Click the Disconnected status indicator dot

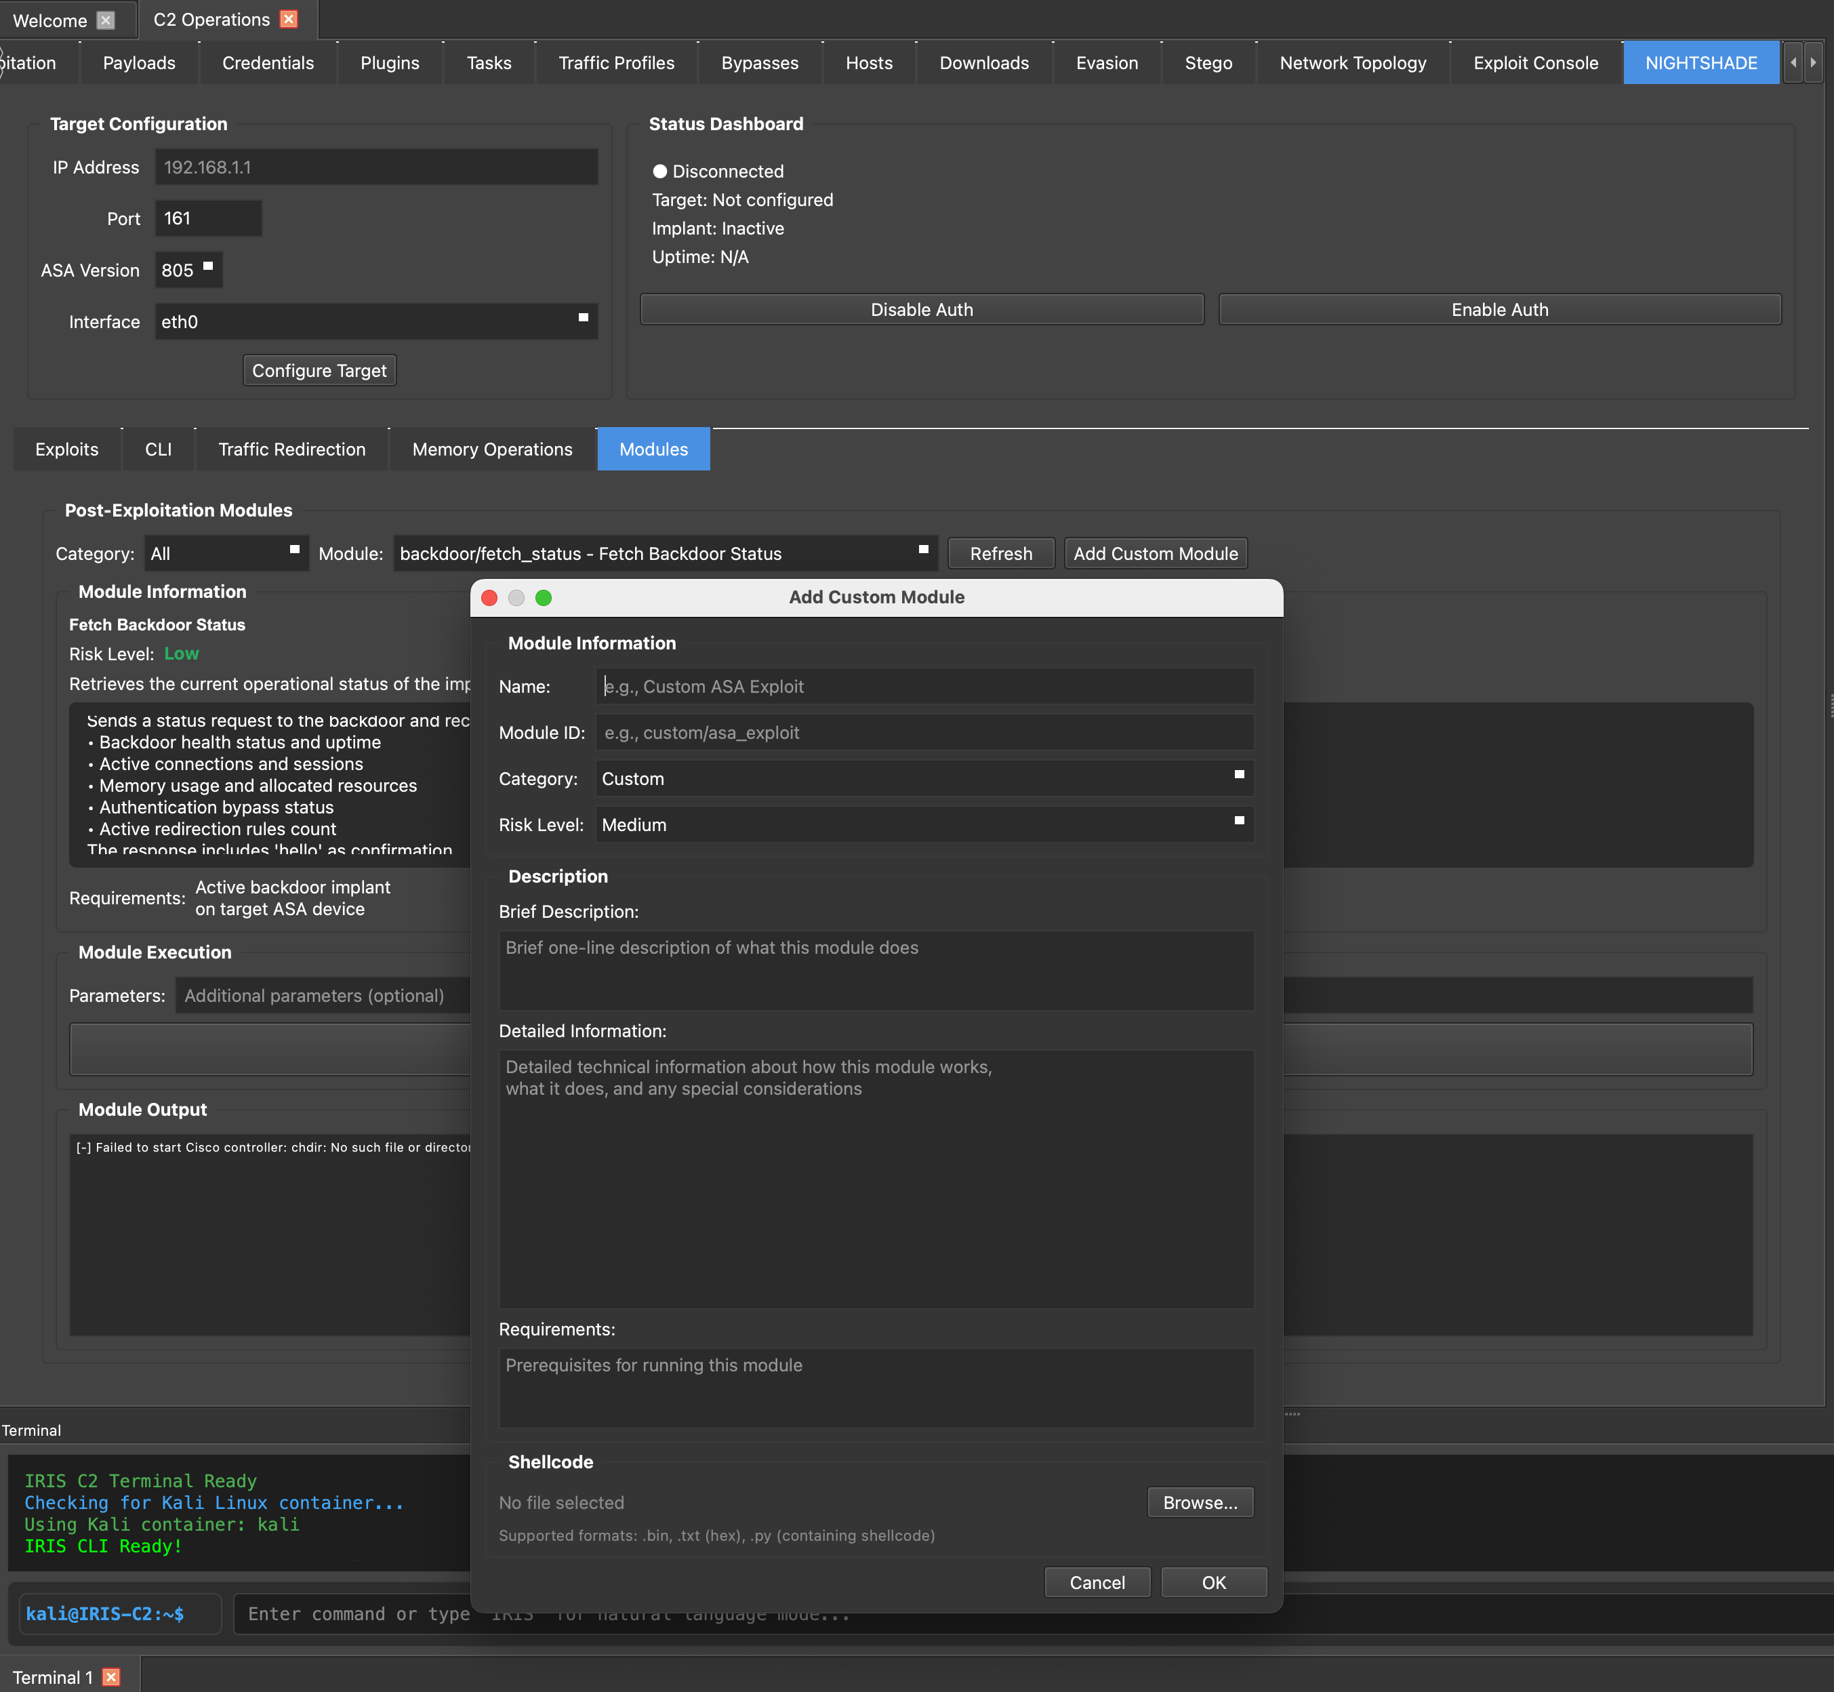[x=659, y=172]
